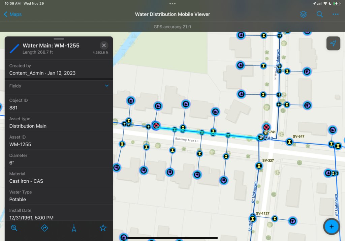The height and width of the screenshot is (241, 345).
Task: Dismiss the GPS accuracy banner
Action: point(172,27)
